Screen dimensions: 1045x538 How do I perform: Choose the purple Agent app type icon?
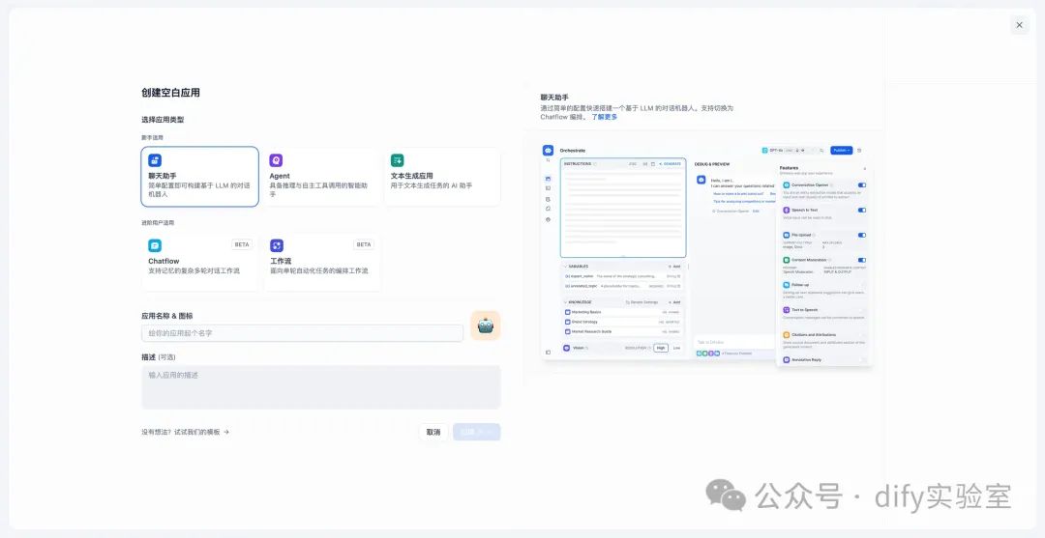point(276,160)
